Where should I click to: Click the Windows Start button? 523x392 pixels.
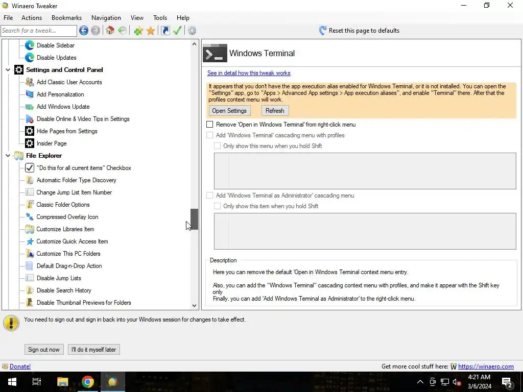pos(12,382)
